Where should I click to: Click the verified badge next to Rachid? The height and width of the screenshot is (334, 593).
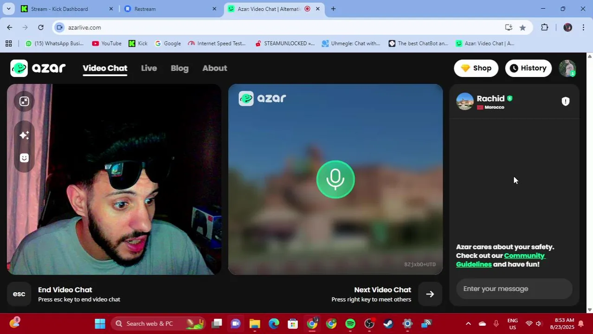510,98
